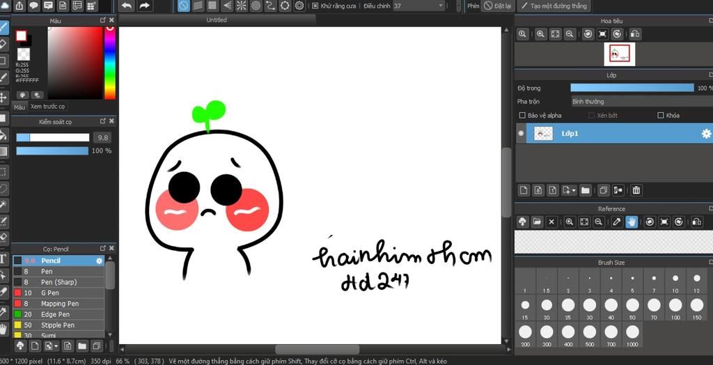
Task: Delete the layer with the trash icon
Action: tap(636, 190)
